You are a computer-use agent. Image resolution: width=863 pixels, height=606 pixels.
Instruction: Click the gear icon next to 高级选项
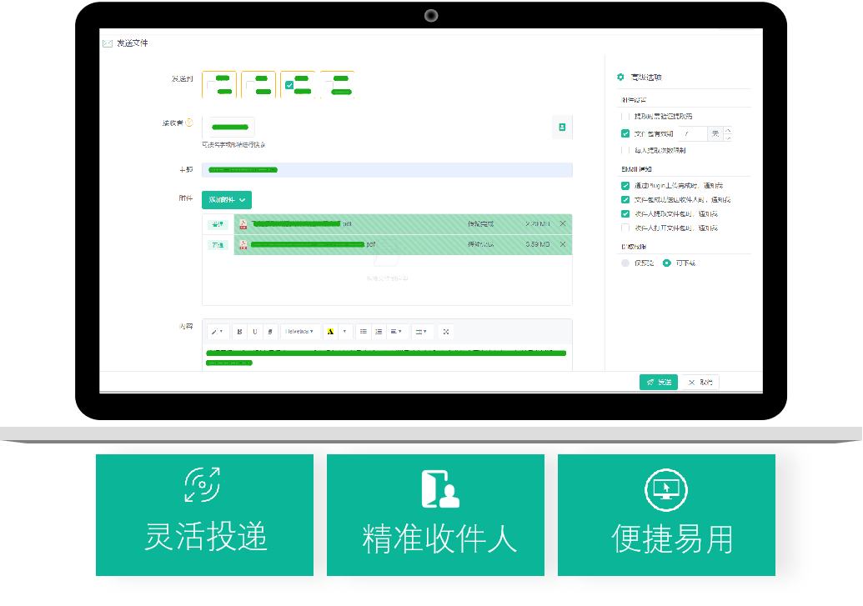pos(620,78)
